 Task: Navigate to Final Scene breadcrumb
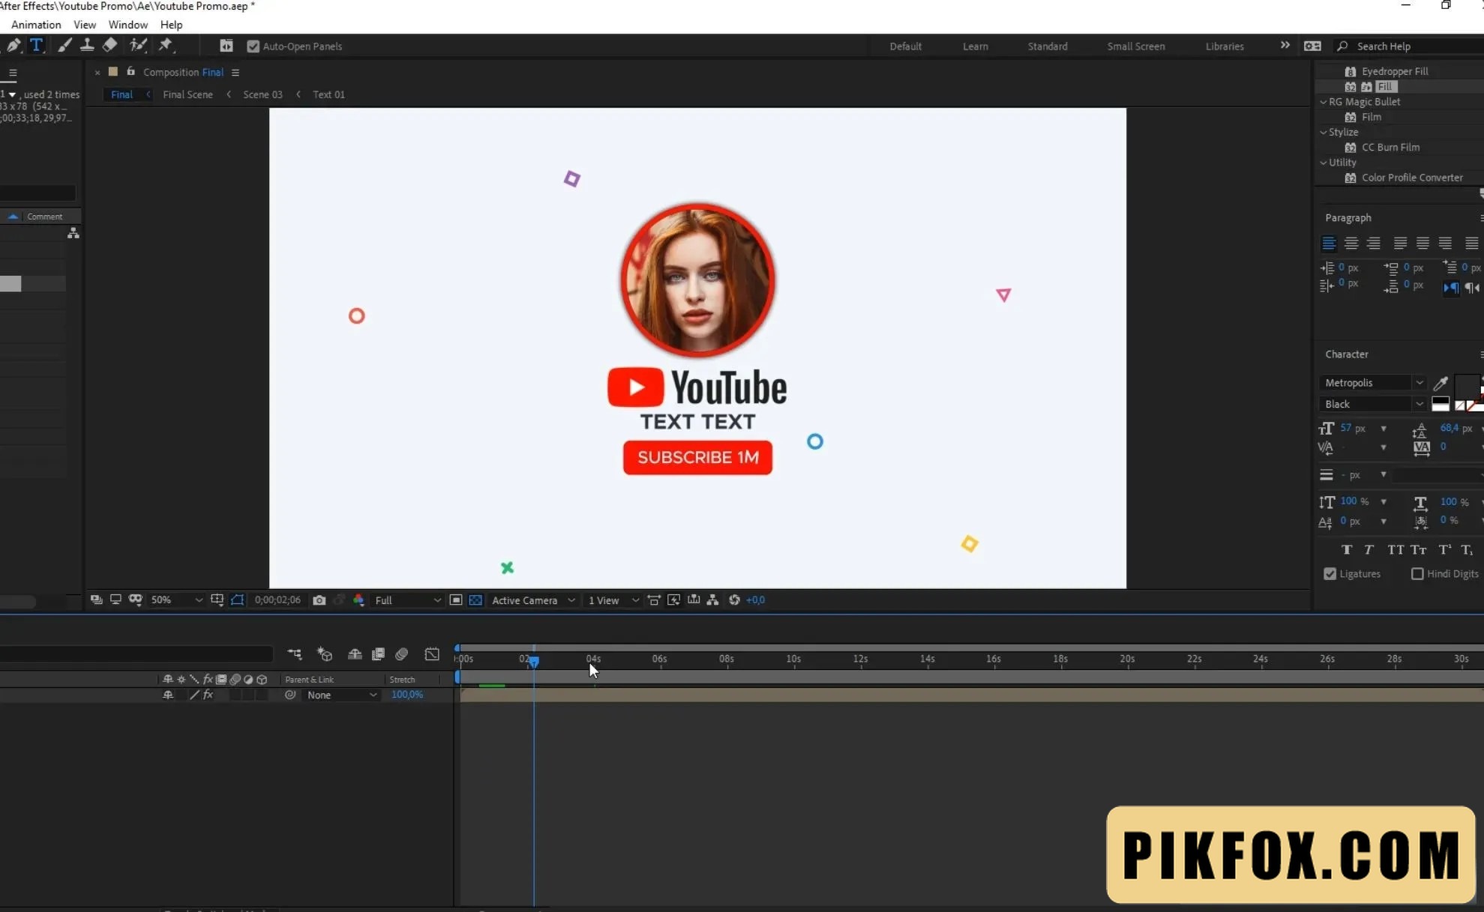coord(187,94)
